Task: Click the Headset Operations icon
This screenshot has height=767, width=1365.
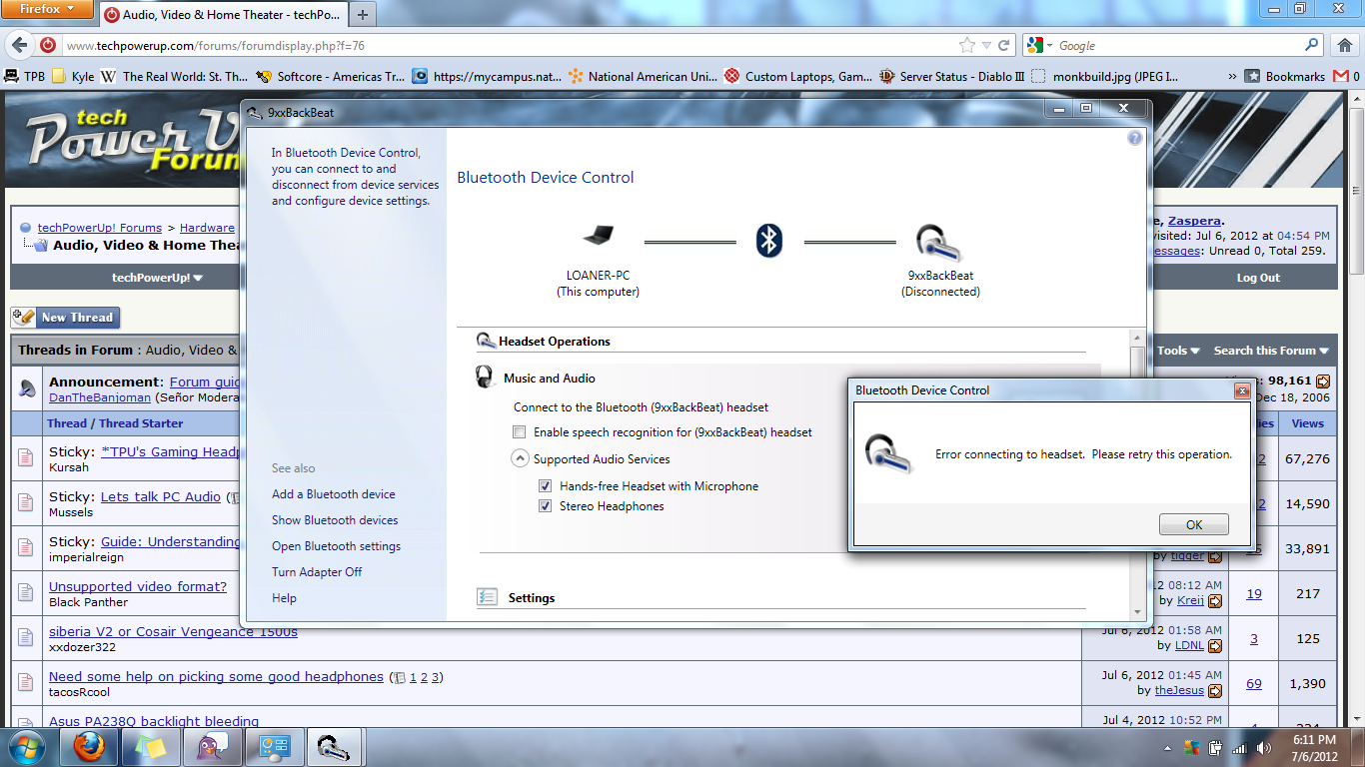Action: click(487, 341)
